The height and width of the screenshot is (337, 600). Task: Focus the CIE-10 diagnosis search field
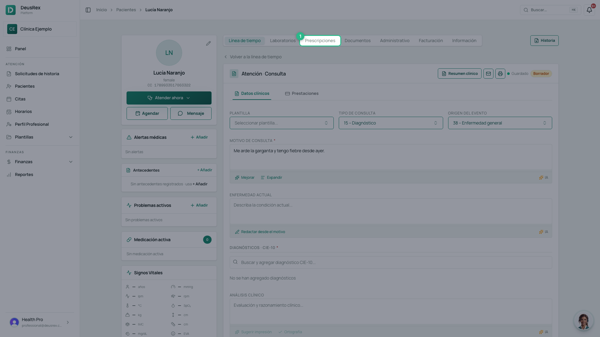[391, 262]
